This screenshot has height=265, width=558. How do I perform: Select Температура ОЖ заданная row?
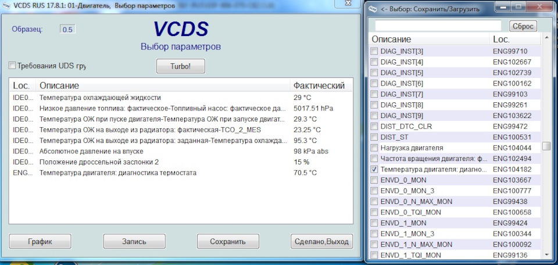pyautogui.click(x=181, y=140)
